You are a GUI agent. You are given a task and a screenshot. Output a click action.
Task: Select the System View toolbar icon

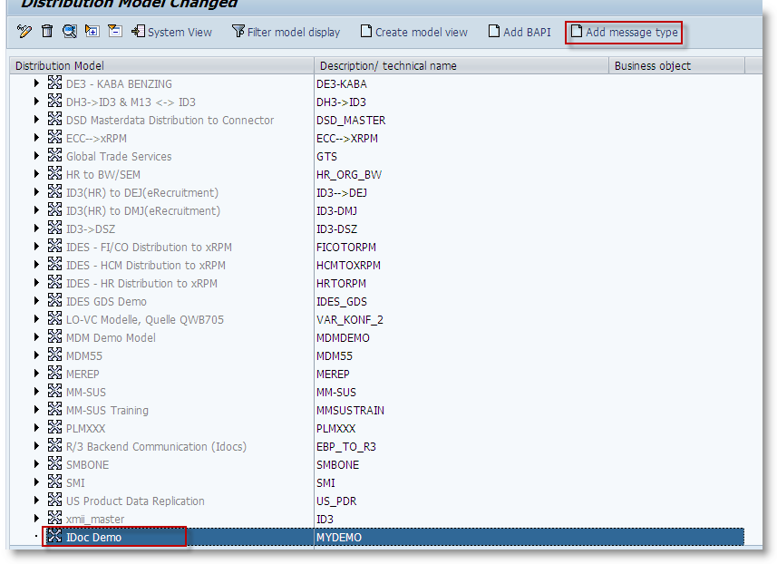[x=172, y=32]
